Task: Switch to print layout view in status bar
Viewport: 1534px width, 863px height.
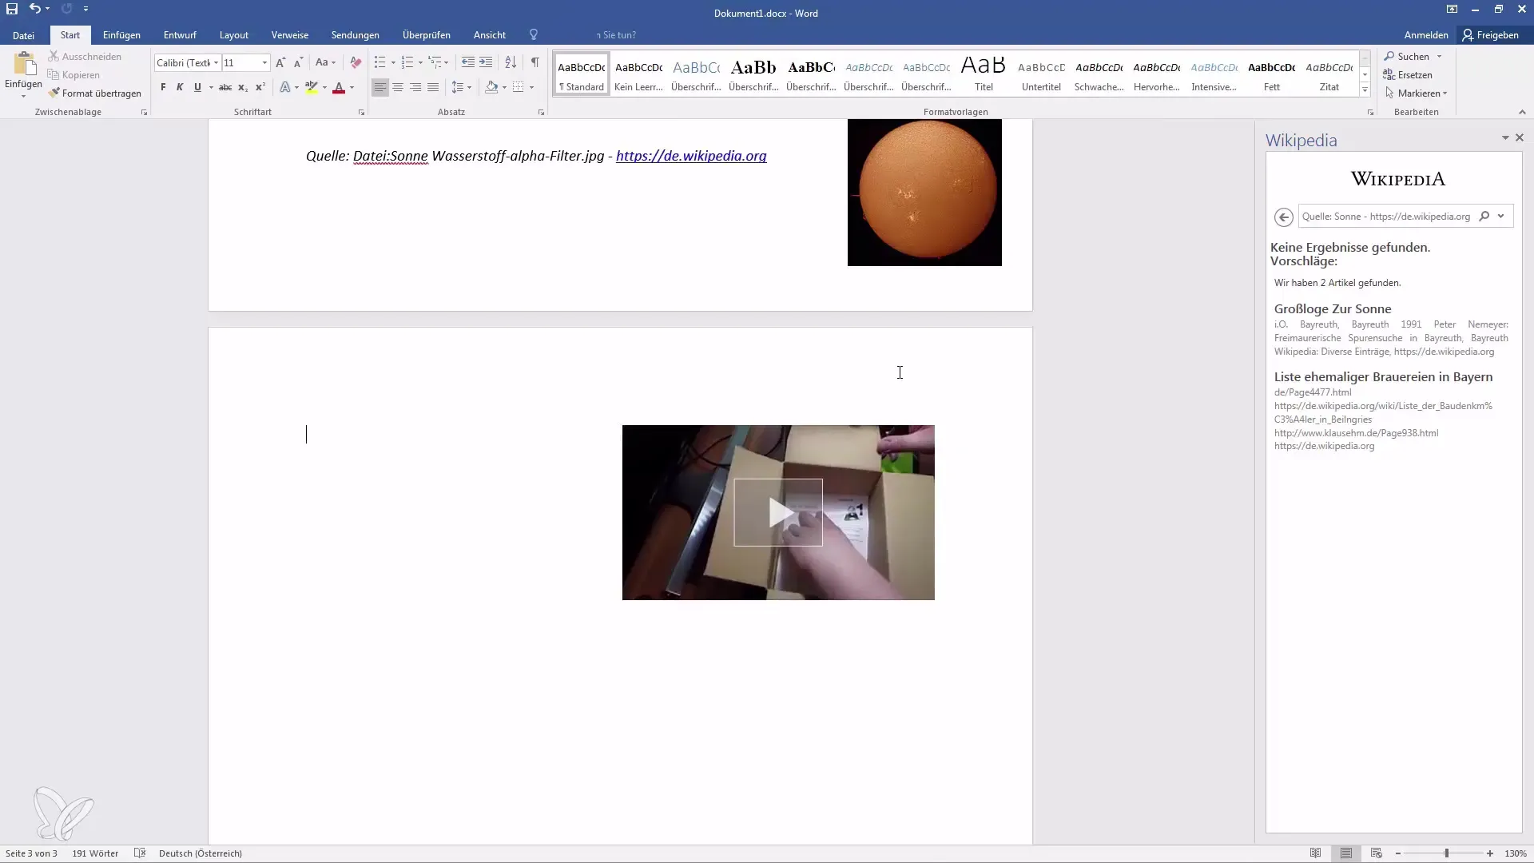Action: [1346, 853]
